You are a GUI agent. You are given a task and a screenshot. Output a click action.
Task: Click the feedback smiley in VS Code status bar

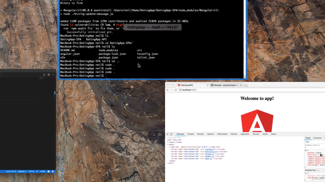point(48,171)
